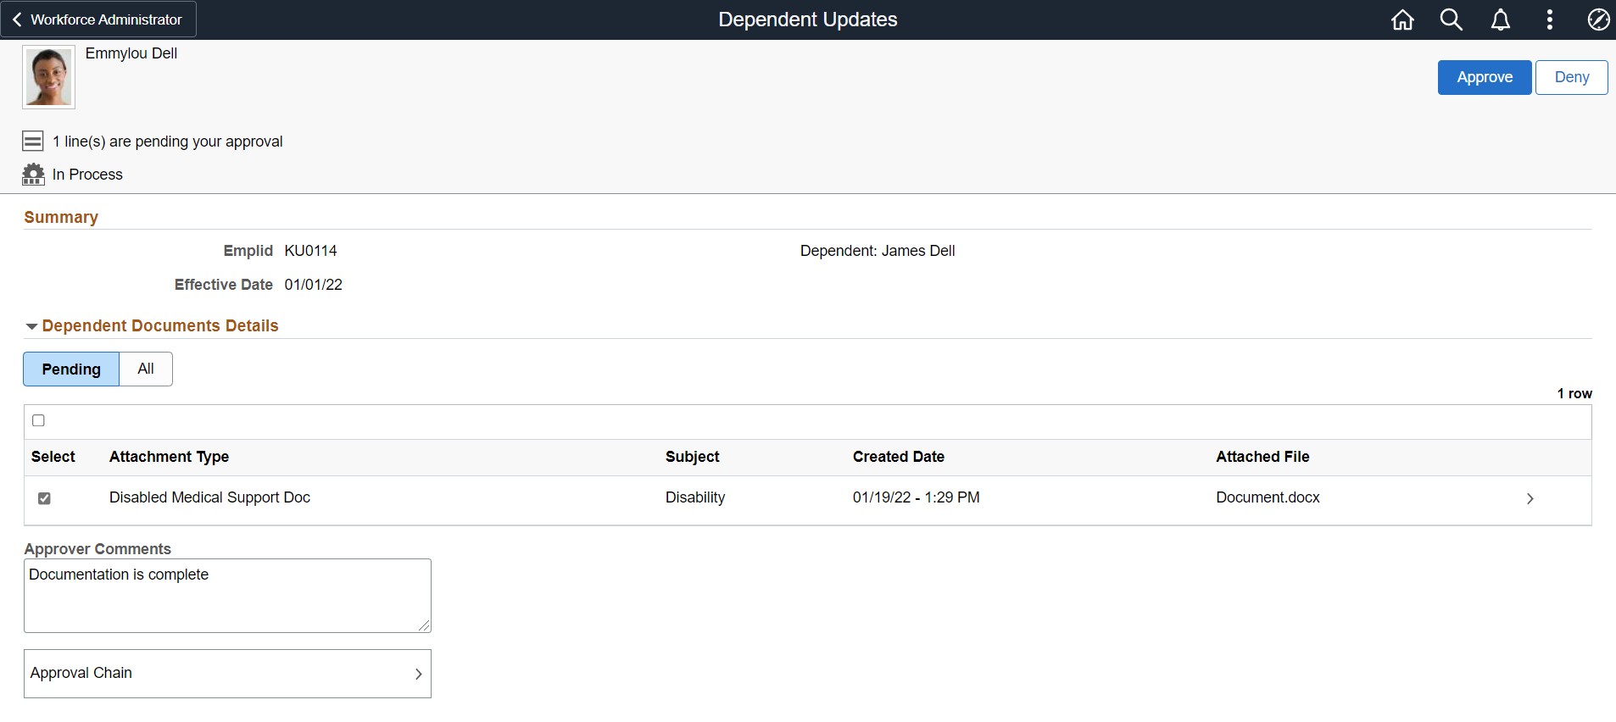Open the Search magnifier icon
This screenshot has width=1616, height=722.
[1451, 19]
